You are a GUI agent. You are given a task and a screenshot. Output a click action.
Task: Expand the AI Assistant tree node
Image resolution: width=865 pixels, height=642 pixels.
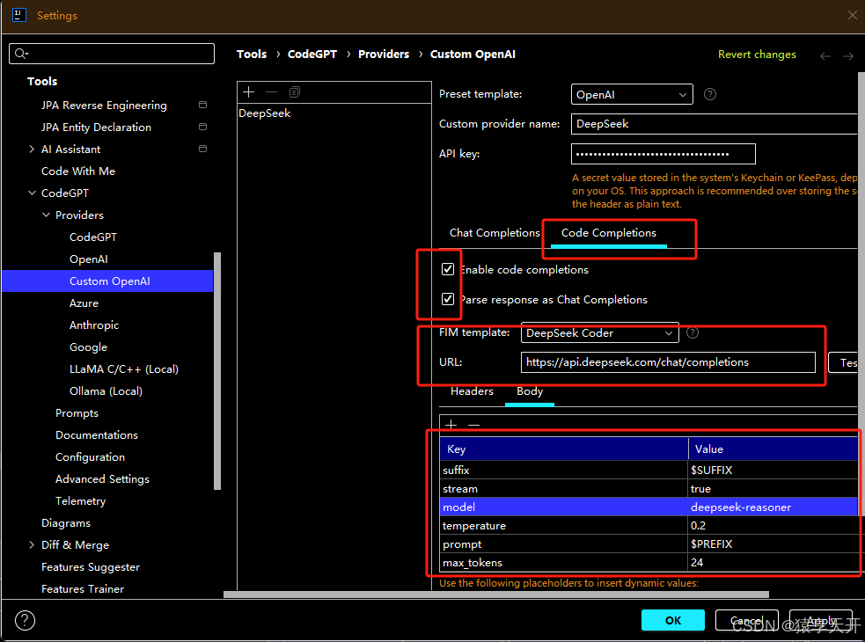(x=33, y=150)
